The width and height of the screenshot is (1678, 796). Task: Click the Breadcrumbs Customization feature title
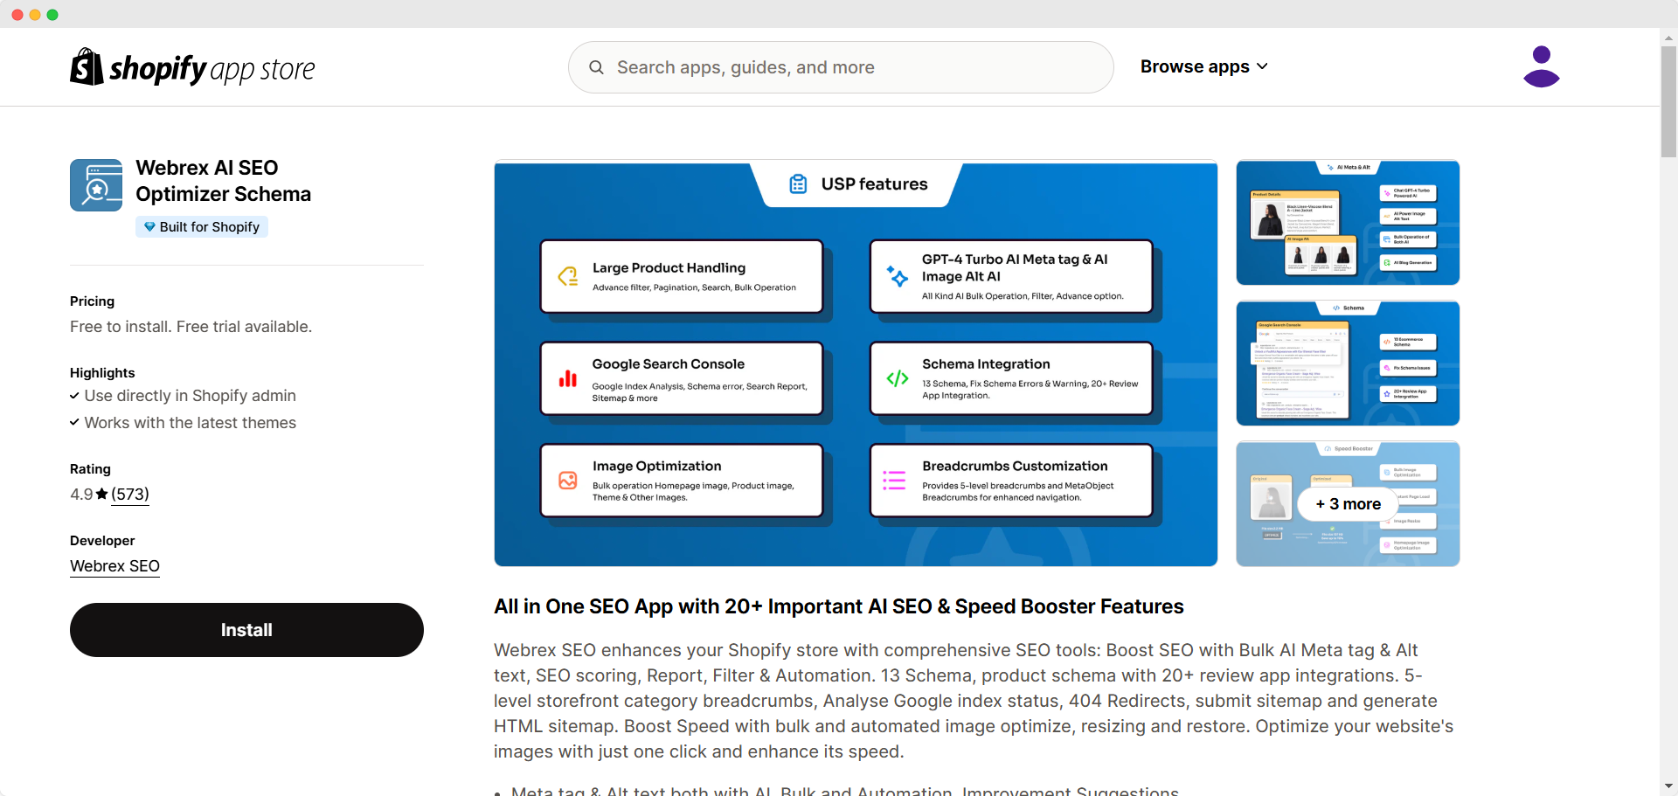[1015, 467]
